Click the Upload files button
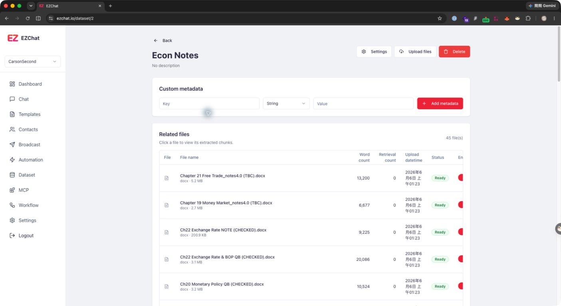The image size is (561, 306). 415,51
